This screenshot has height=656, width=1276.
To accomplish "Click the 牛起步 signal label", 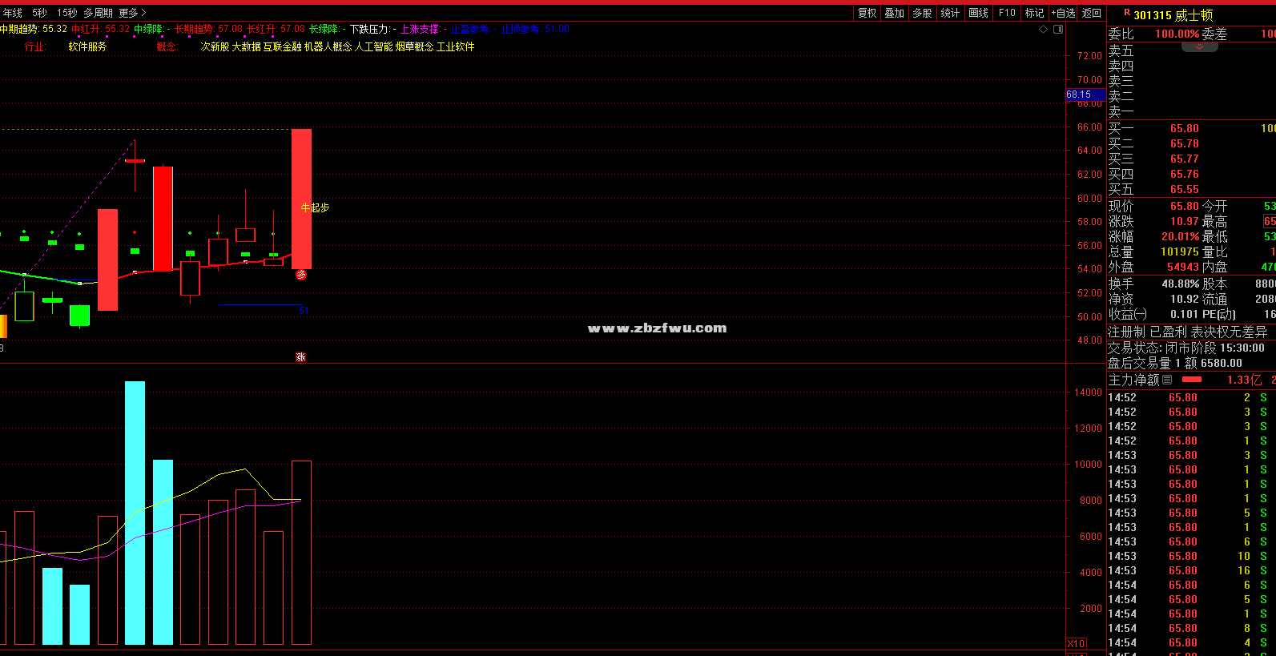I will [315, 207].
